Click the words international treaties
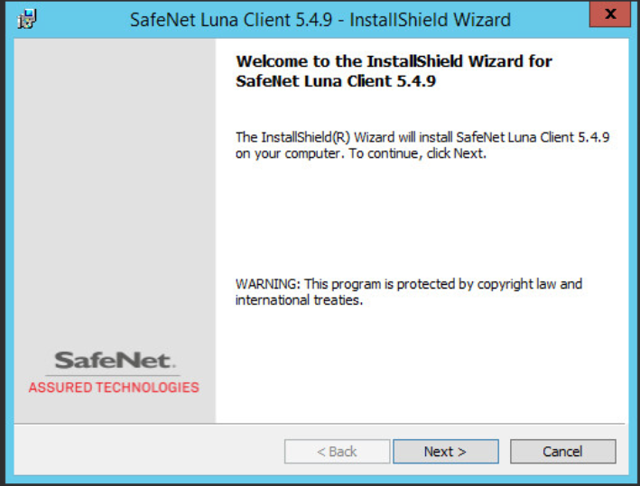640x486 pixels. 299,300
